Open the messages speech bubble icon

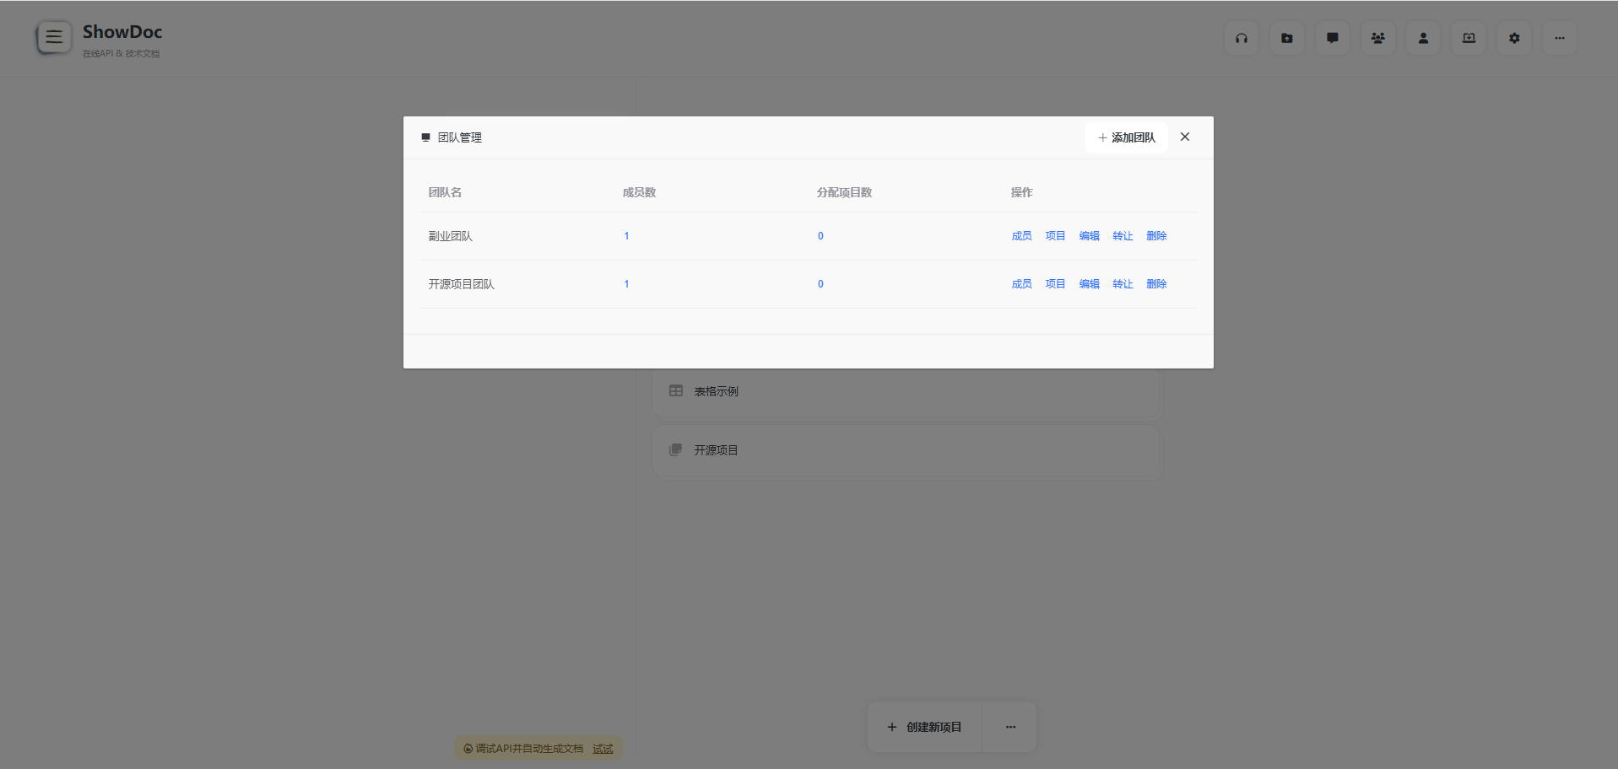(x=1332, y=38)
